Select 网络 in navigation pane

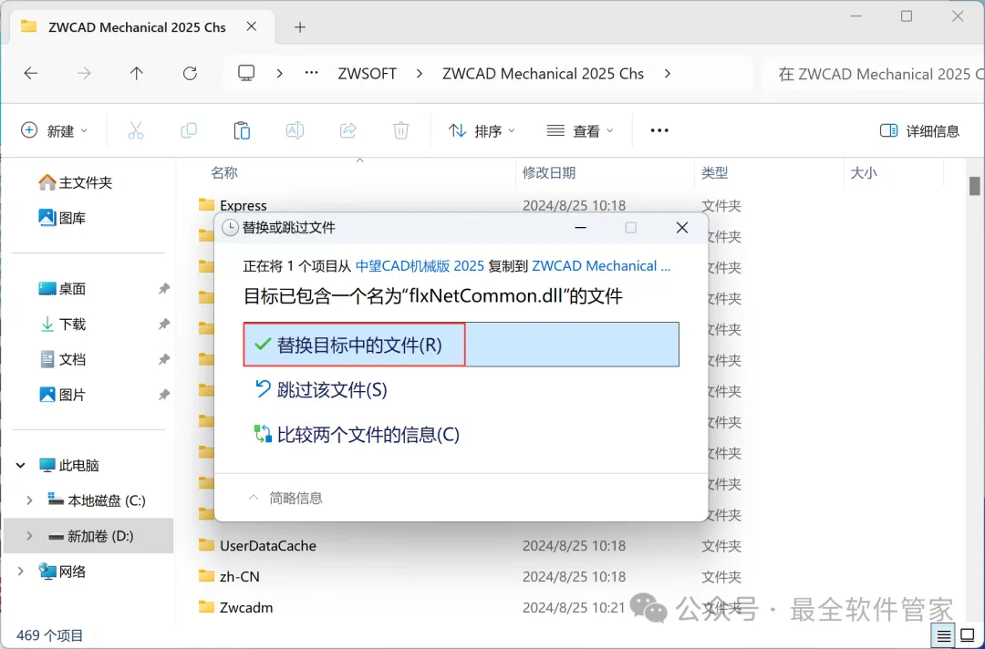coord(62,572)
